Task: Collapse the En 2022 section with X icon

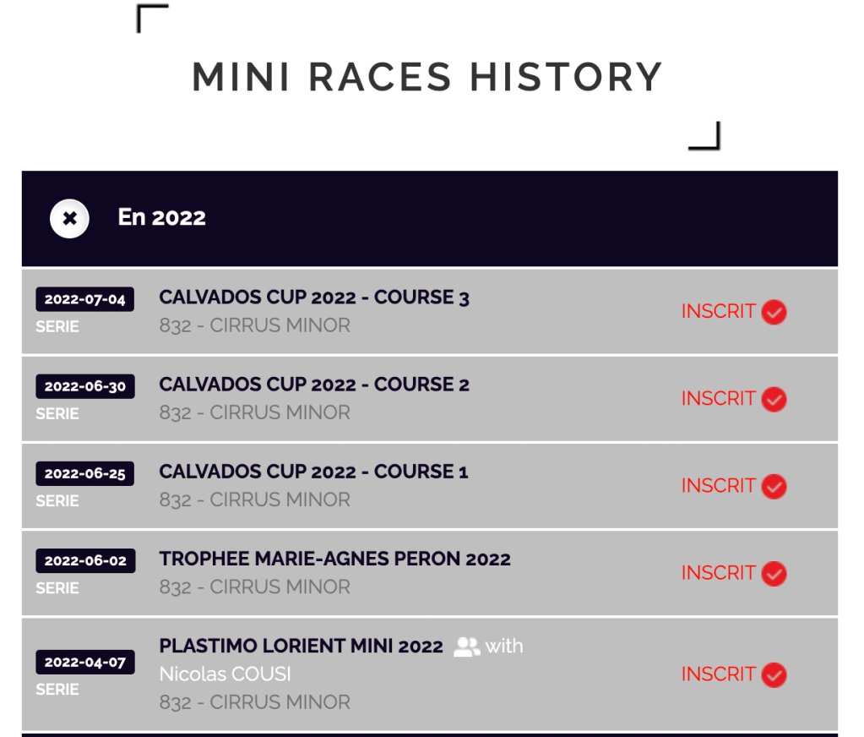Action: pos(69,219)
